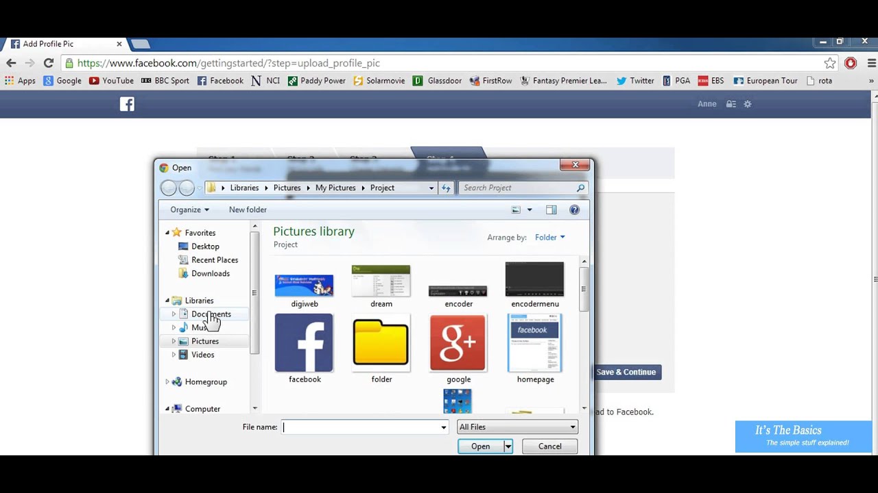The height and width of the screenshot is (493, 878).
Task: Collapse the Libraries tree group
Action: (167, 301)
